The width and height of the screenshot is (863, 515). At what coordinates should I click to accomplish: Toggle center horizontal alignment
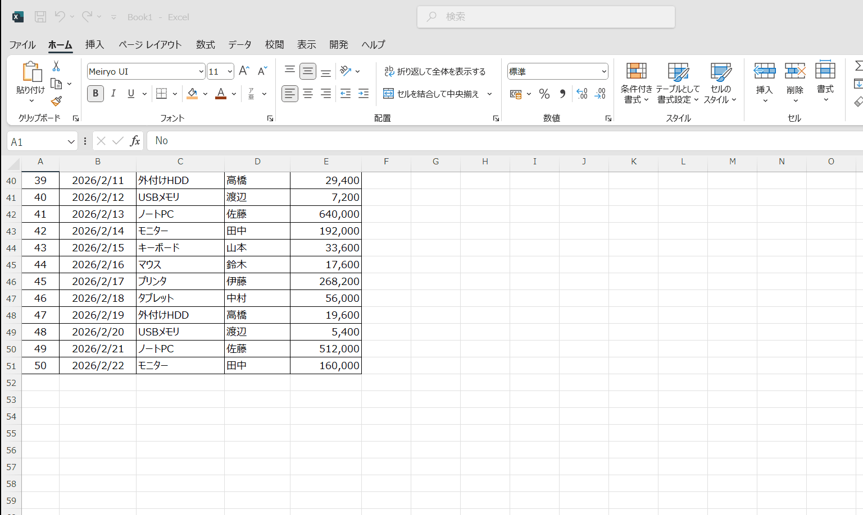(x=308, y=94)
